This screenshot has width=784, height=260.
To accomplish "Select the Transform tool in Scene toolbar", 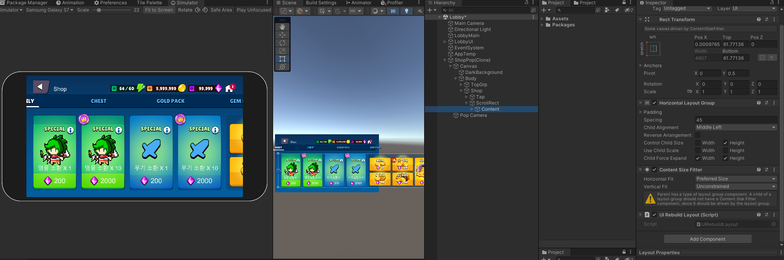I will coord(282,67).
